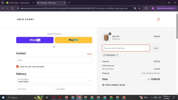Click the Max EDC product thumbnail

[x=106, y=37]
